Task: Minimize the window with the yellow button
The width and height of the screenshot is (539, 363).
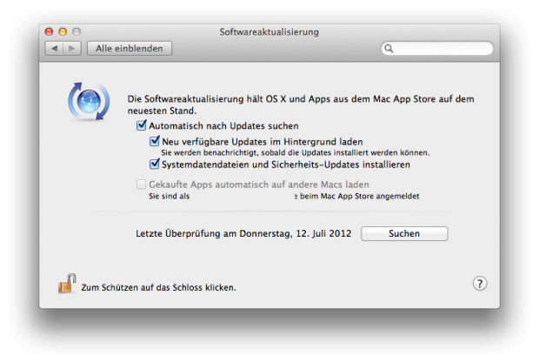Action: click(x=63, y=31)
